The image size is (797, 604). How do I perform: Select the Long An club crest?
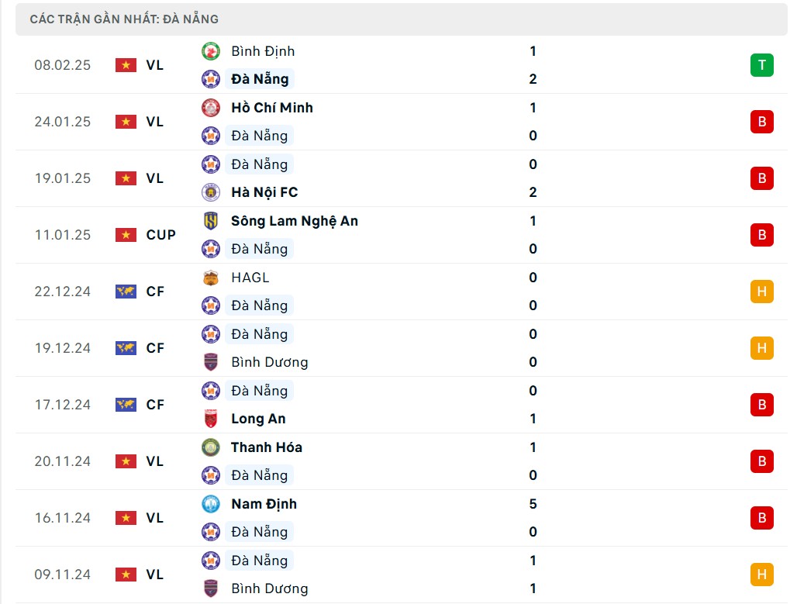tap(210, 419)
